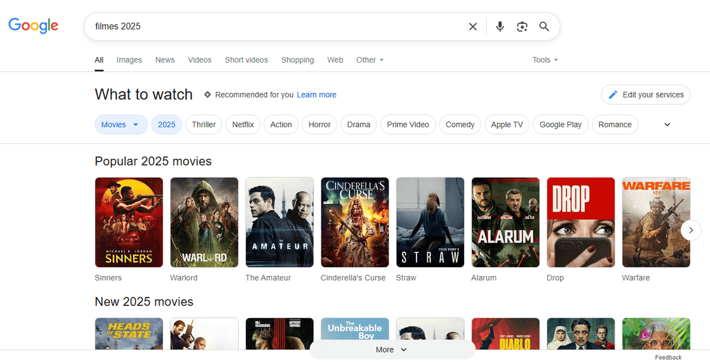
Task: Open the Sinners movie poster
Action: (129, 222)
